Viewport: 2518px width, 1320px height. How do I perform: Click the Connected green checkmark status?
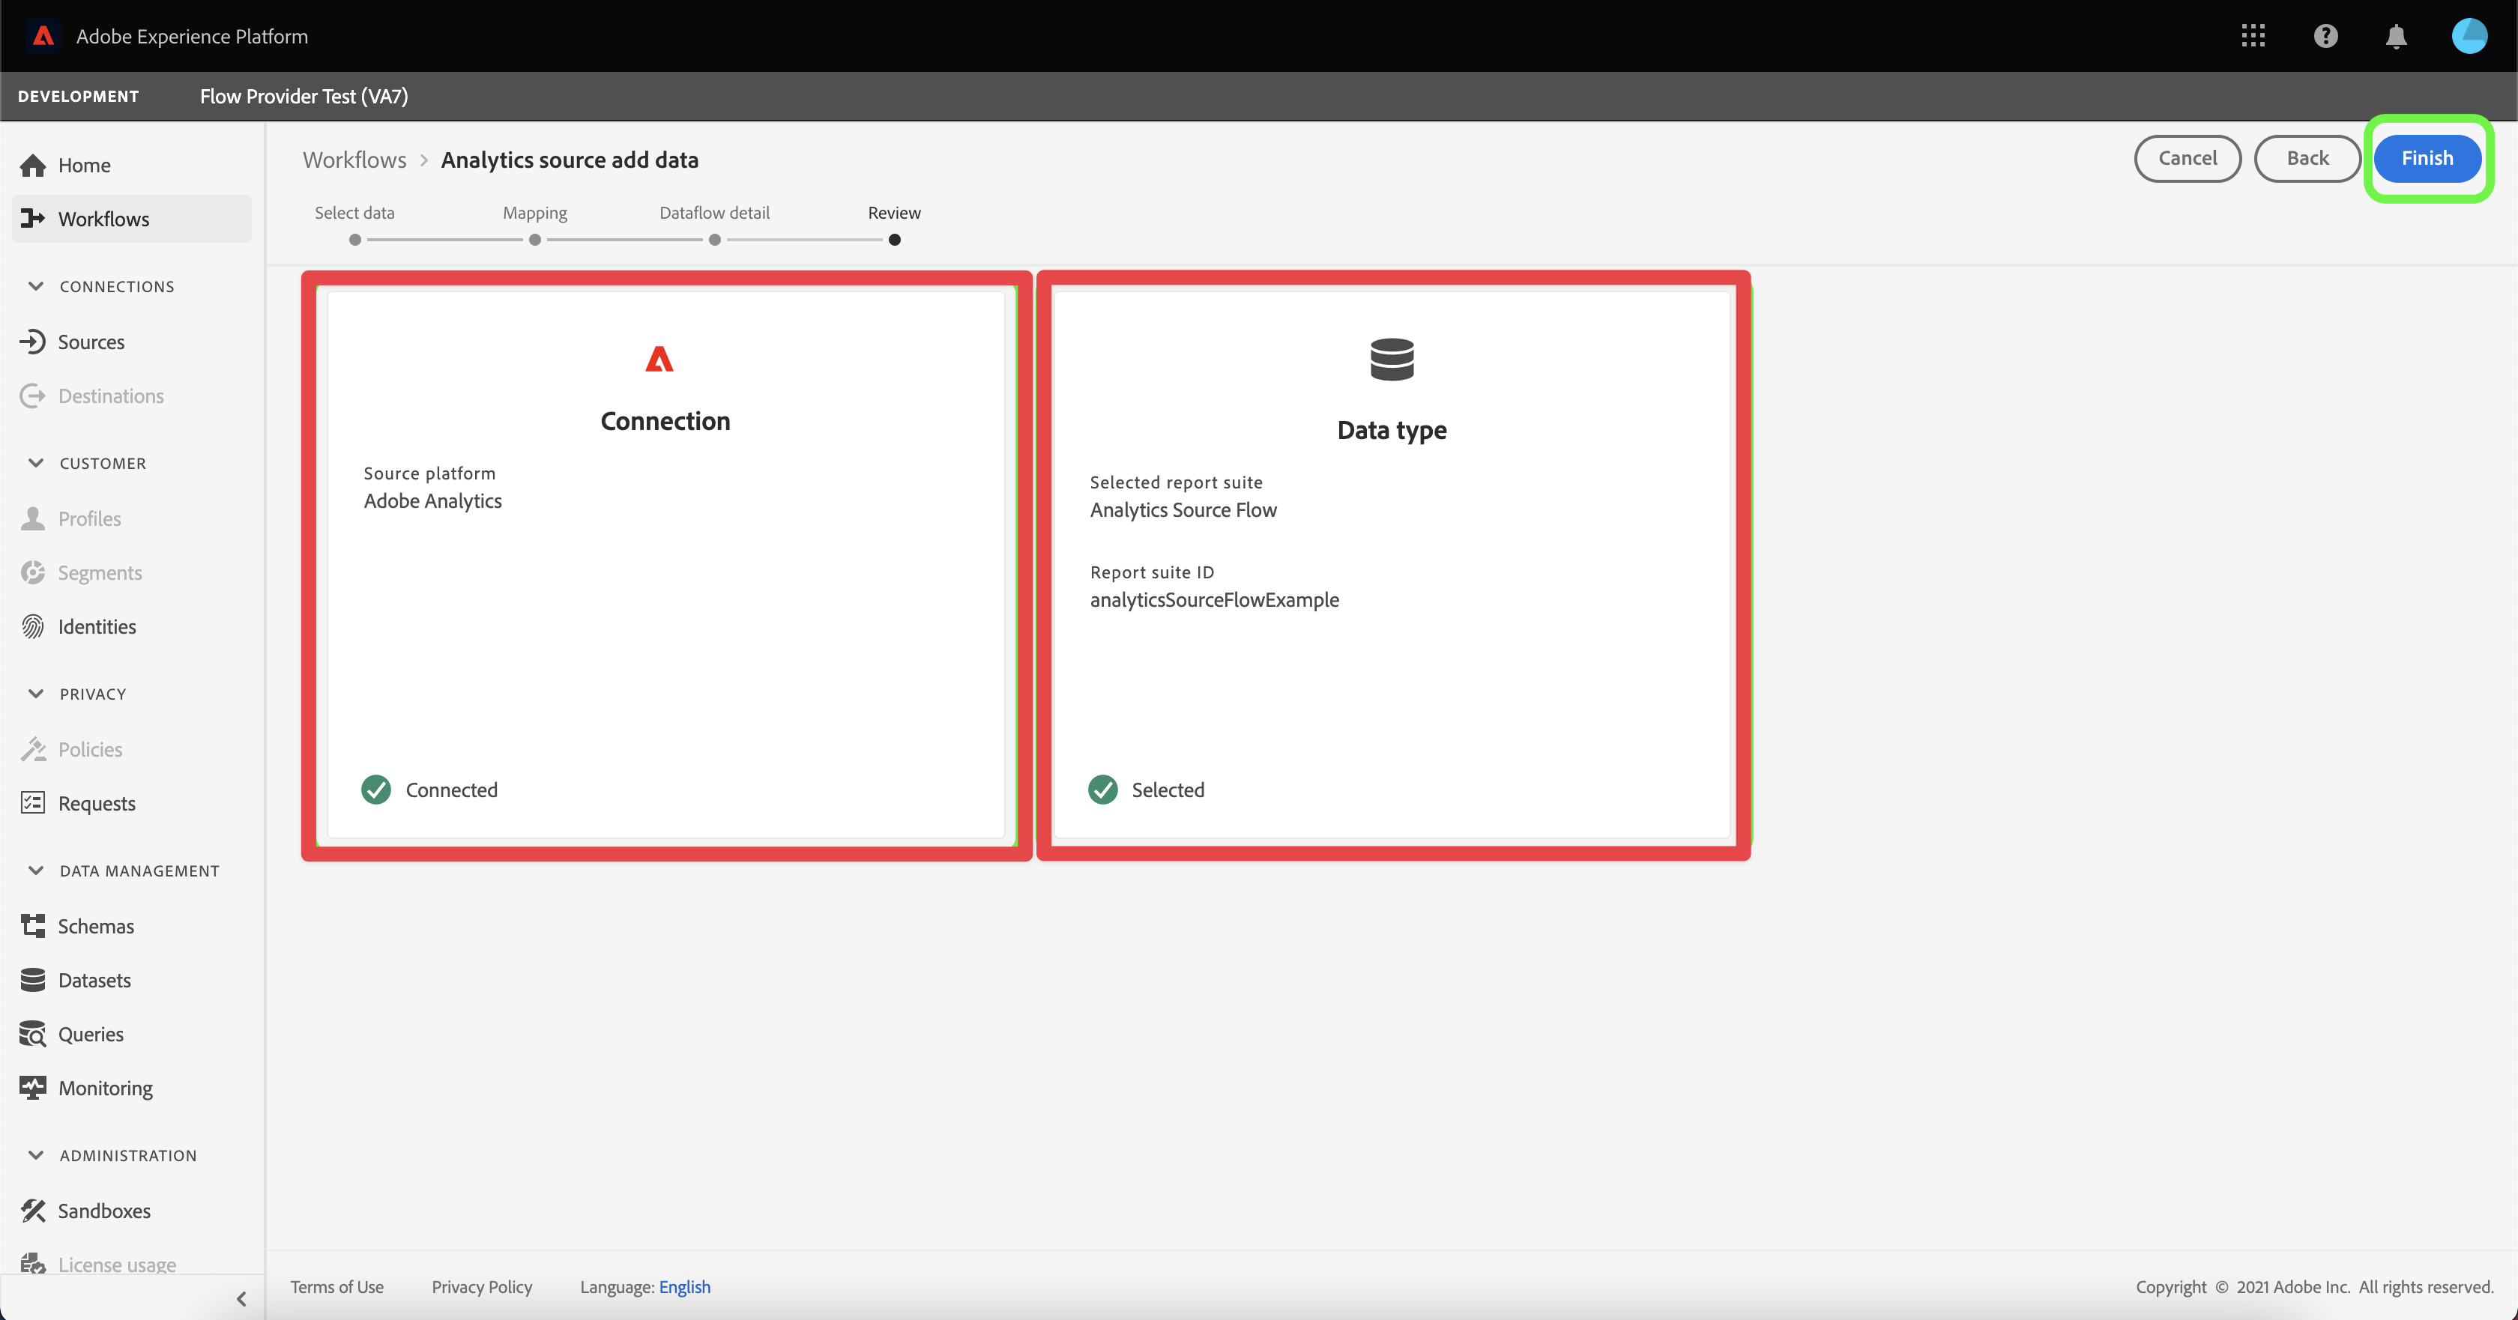tap(376, 790)
